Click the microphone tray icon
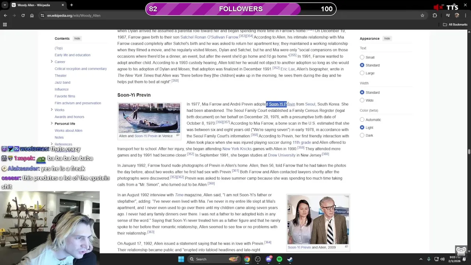This screenshot has width=471, height=265. 429,259
